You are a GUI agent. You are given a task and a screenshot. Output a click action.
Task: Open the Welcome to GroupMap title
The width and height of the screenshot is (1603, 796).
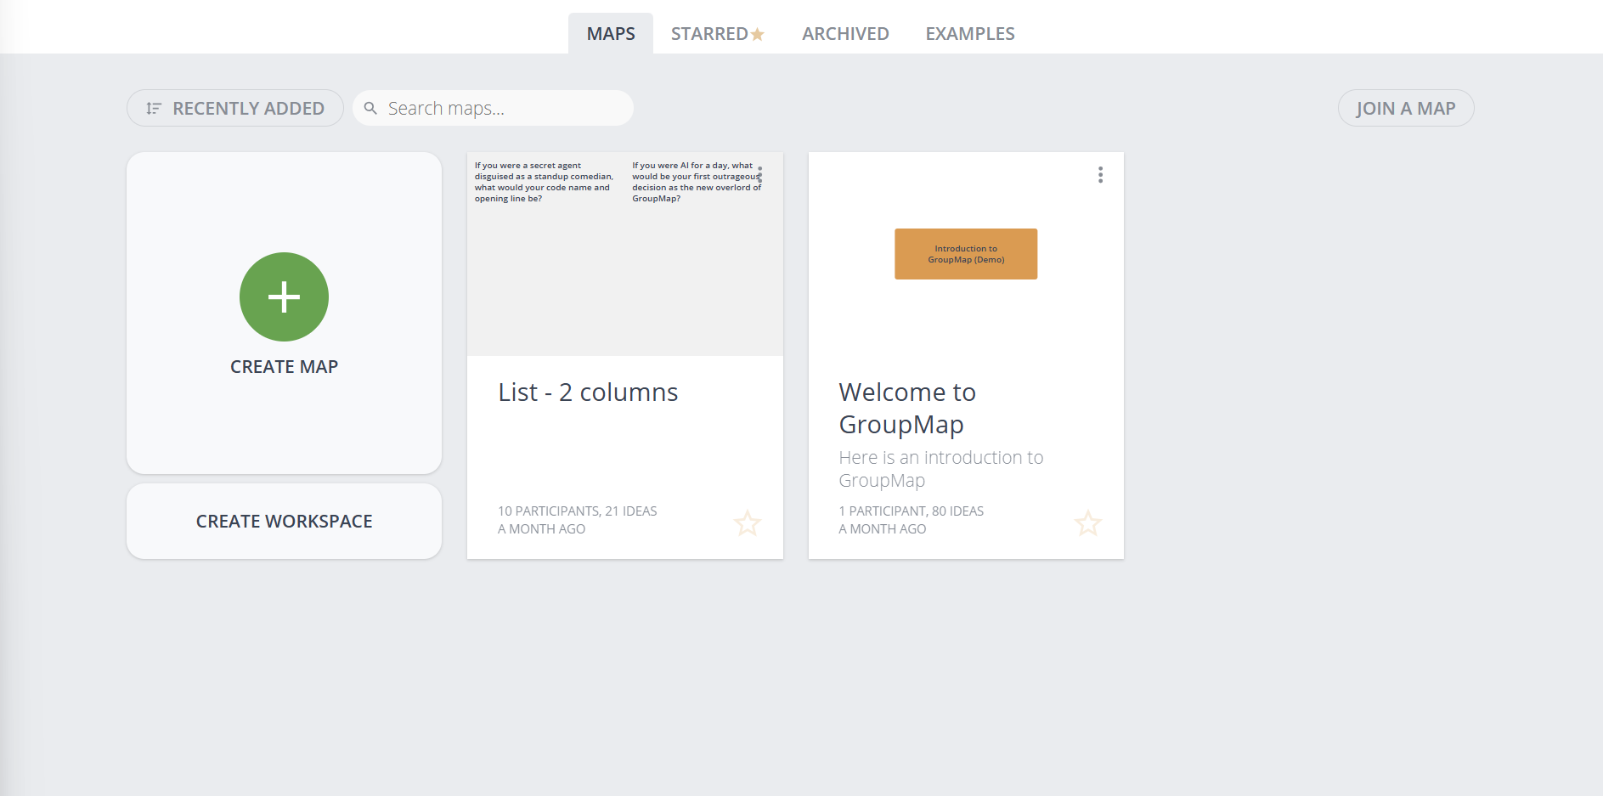[x=907, y=408]
